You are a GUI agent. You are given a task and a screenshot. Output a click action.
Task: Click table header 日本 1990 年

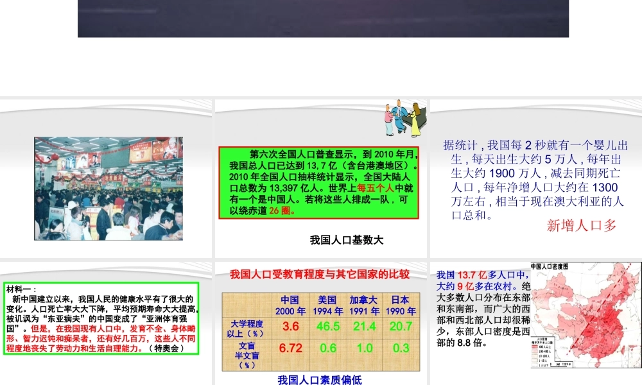click(x=401, y=305)
